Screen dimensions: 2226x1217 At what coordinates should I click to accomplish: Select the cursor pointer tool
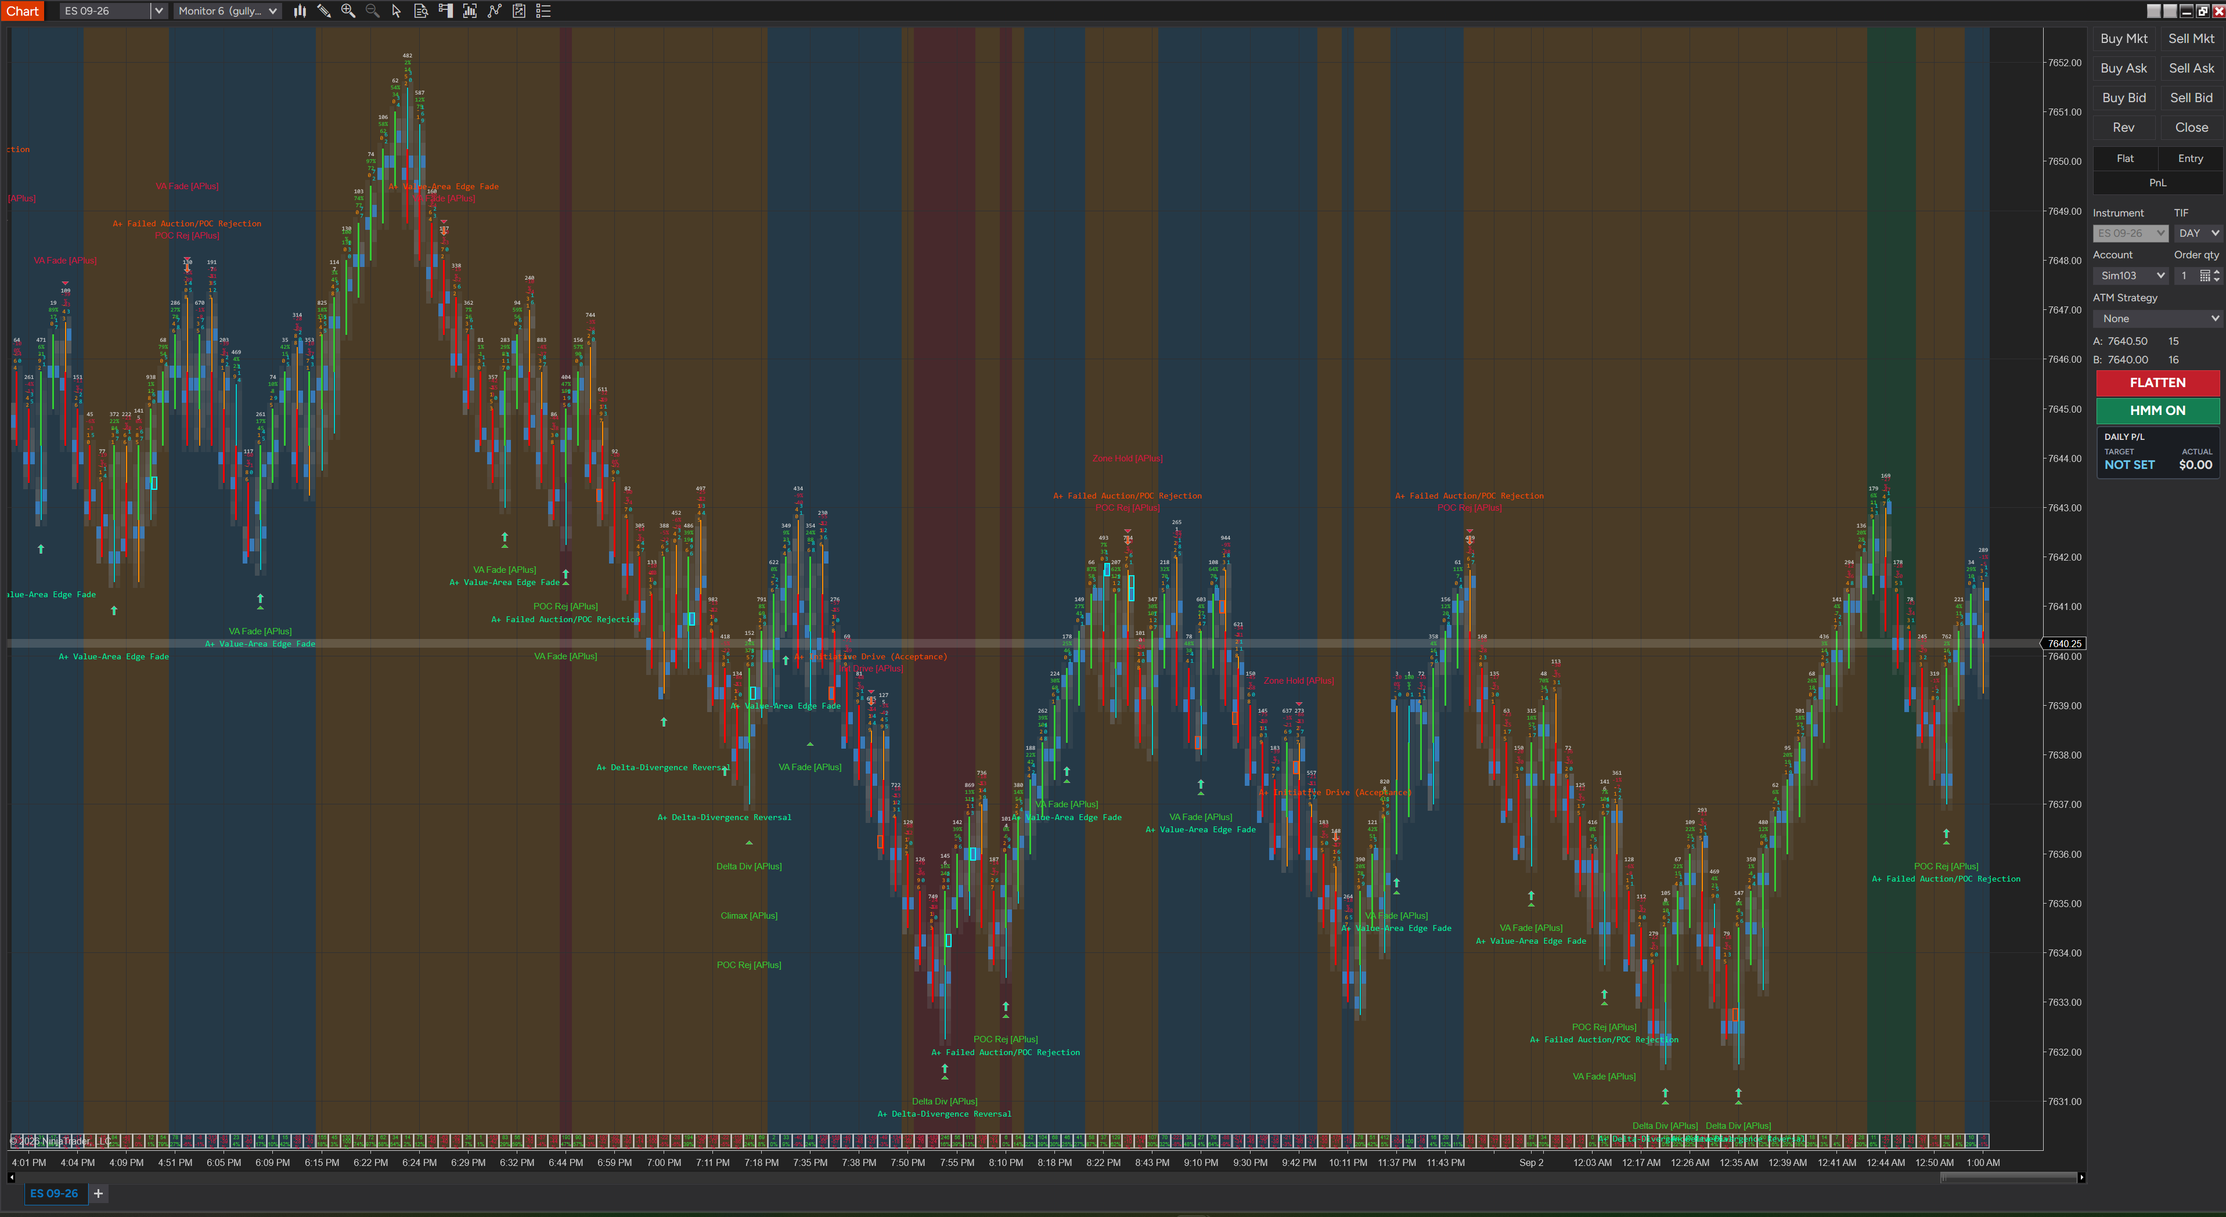tap(397, 11)
